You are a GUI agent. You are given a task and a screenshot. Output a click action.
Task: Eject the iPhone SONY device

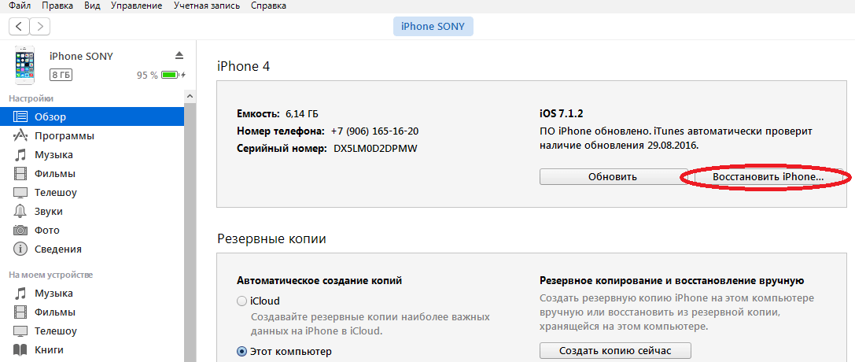point(179,55)
